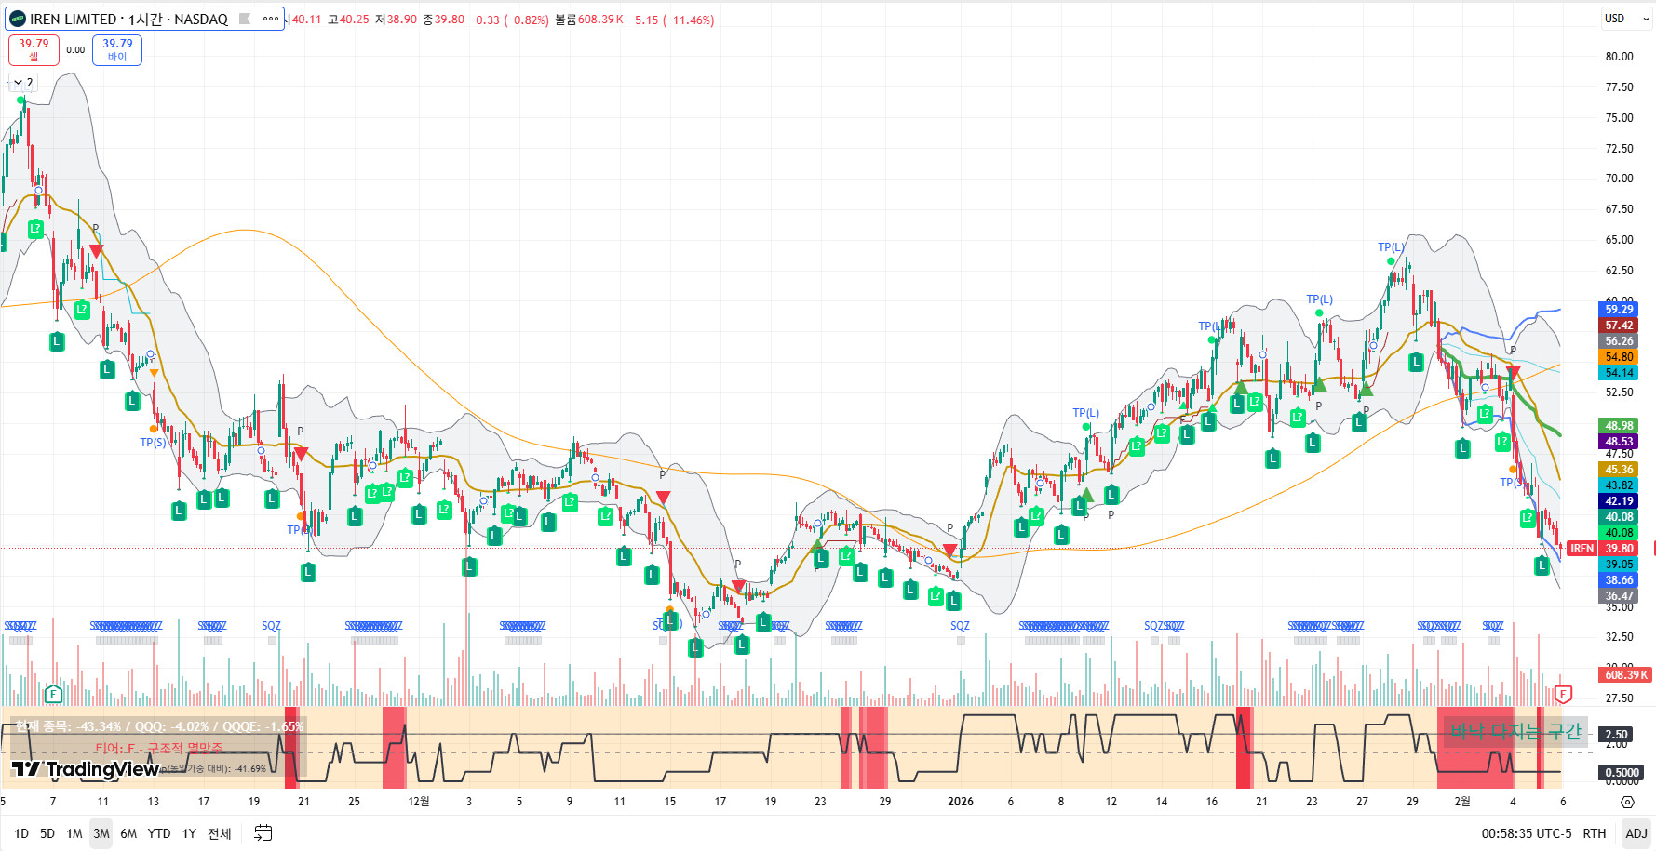Click the 36.47 gray price label
The height and width of the screenshot is (851, 1656).
point(1619,596)
